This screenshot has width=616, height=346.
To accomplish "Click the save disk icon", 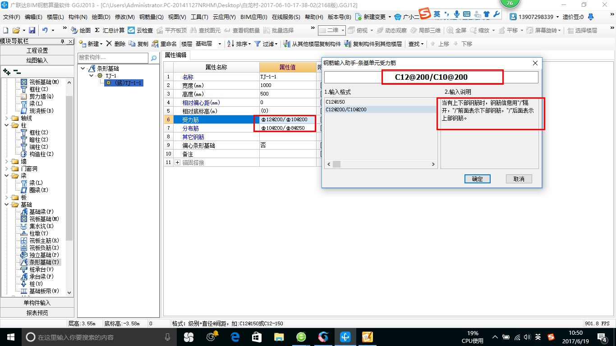I will [32, 30].
